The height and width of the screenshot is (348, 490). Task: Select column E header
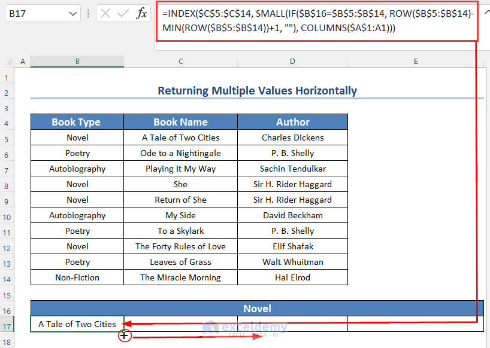(416, 61)
